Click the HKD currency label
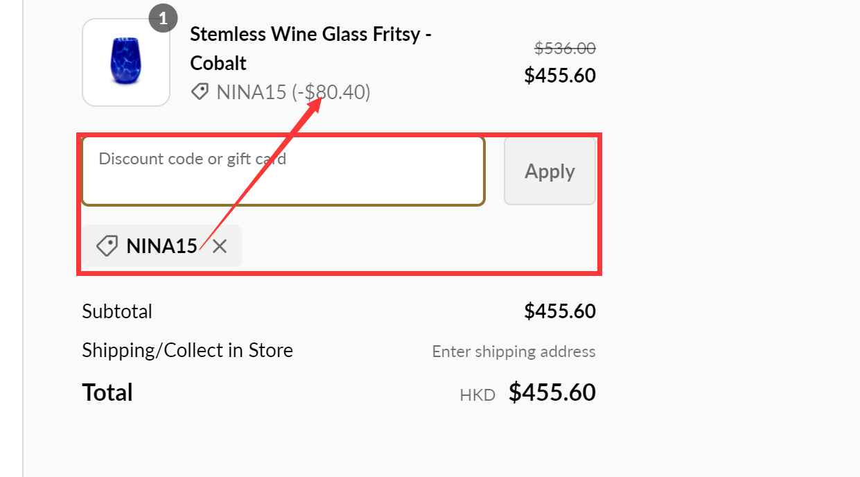 [477, 394]
